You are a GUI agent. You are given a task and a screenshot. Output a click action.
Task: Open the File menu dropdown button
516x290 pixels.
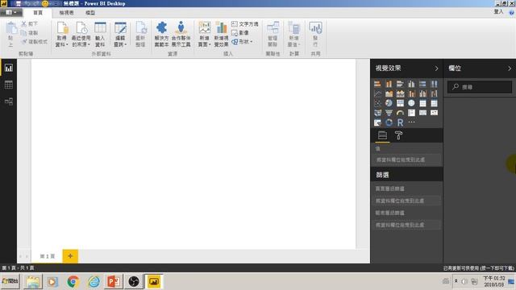10,13
